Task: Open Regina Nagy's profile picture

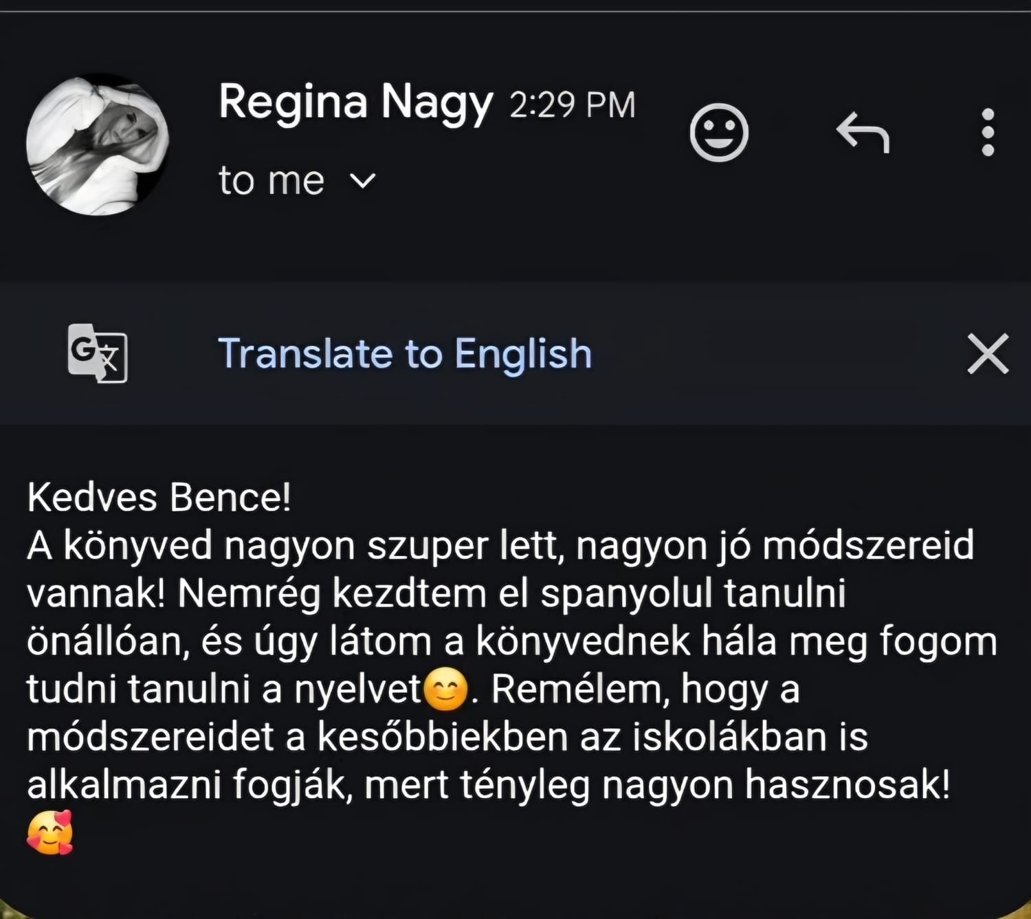Action: click(97, 144)
